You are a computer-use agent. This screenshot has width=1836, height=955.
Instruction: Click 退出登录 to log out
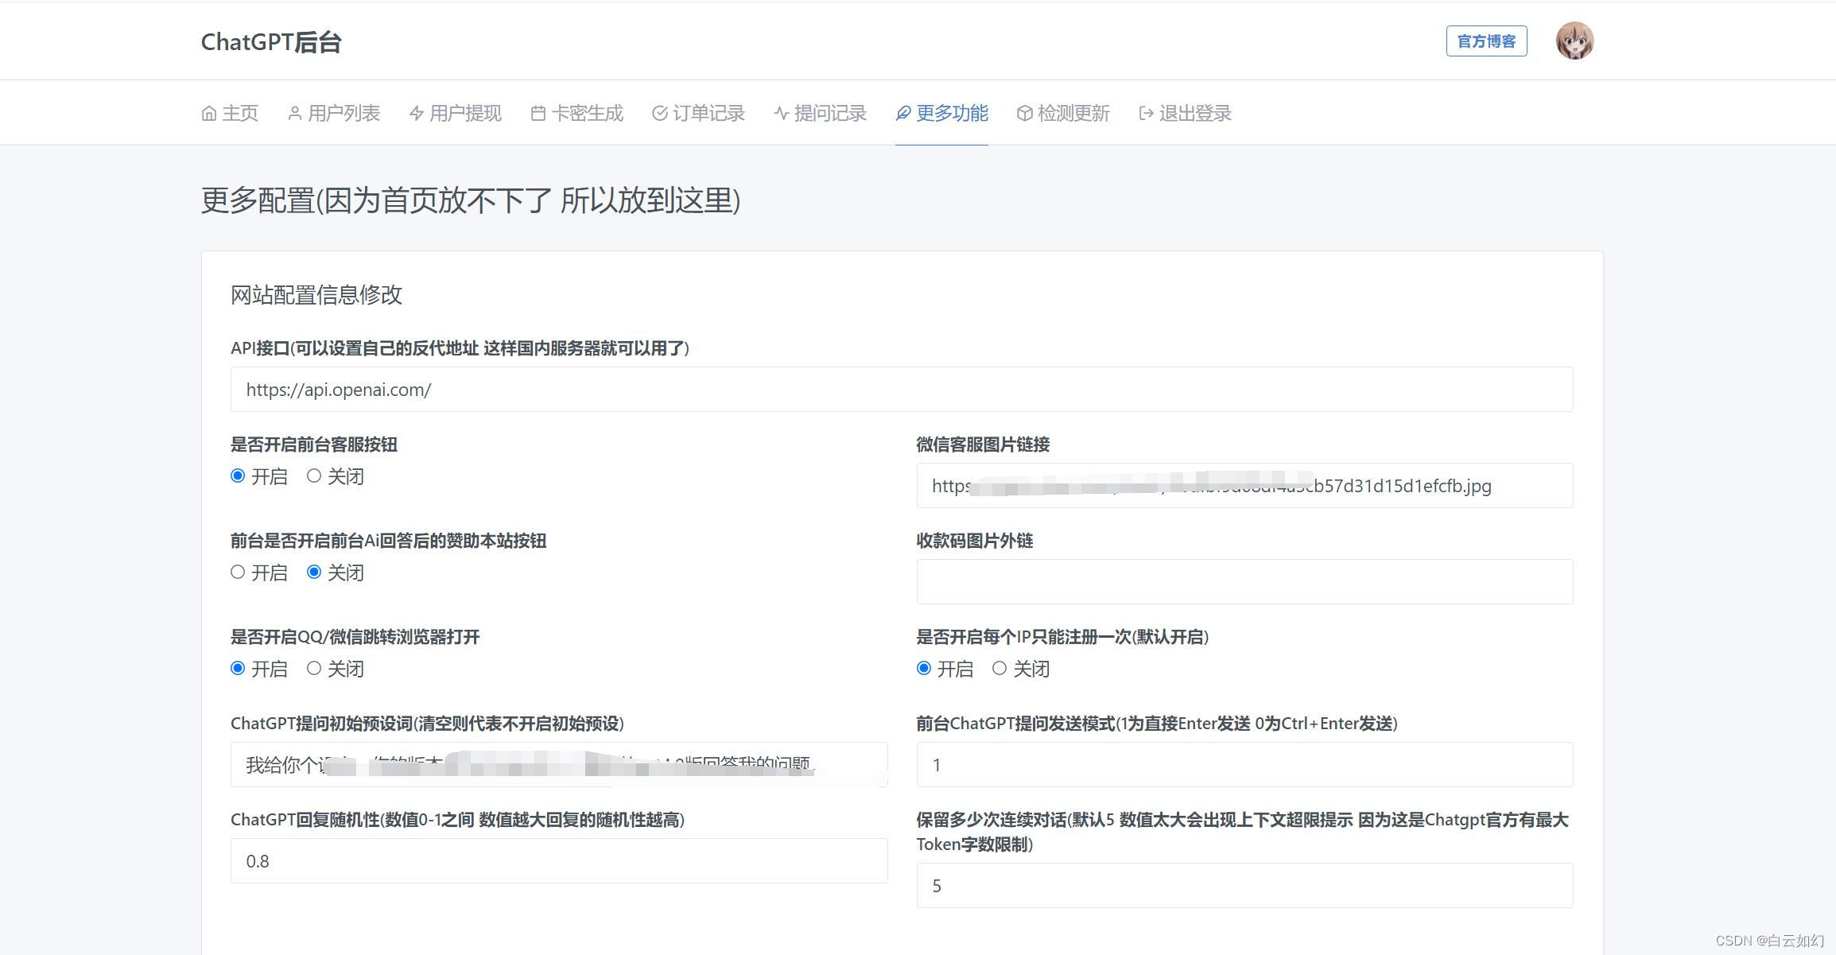(1186, 114)
